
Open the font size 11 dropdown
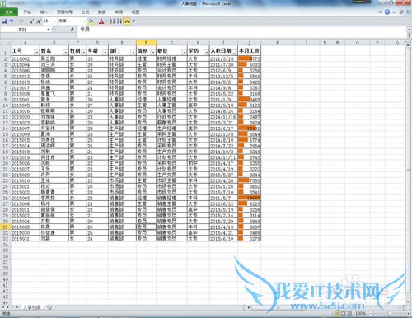55,21
